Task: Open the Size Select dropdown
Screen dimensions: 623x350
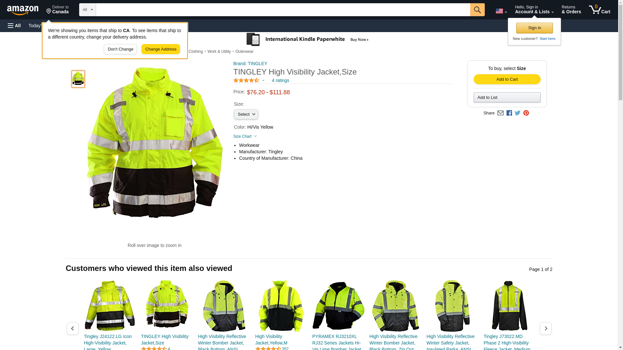Action: [246, 114]
